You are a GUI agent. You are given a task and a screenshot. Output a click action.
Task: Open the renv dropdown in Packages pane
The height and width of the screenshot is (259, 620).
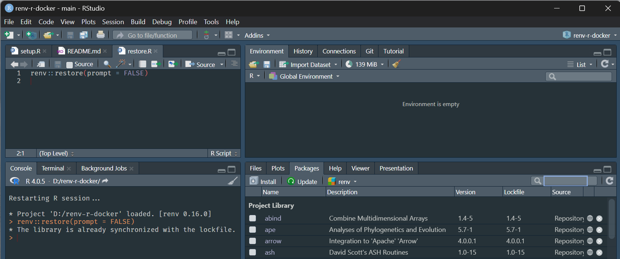[x=342, y=181]
